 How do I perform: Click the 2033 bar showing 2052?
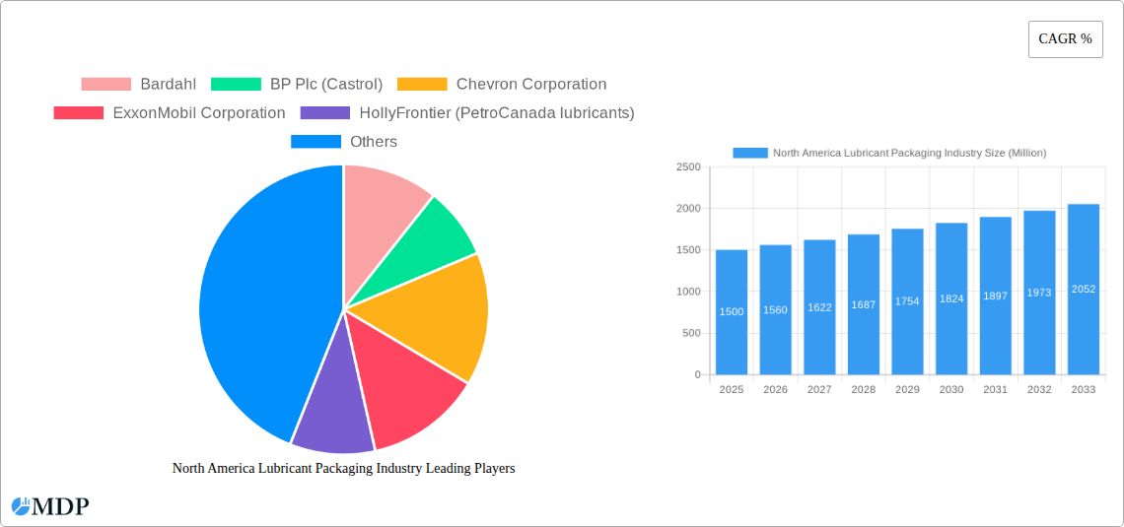click(x=1084, y=290)
